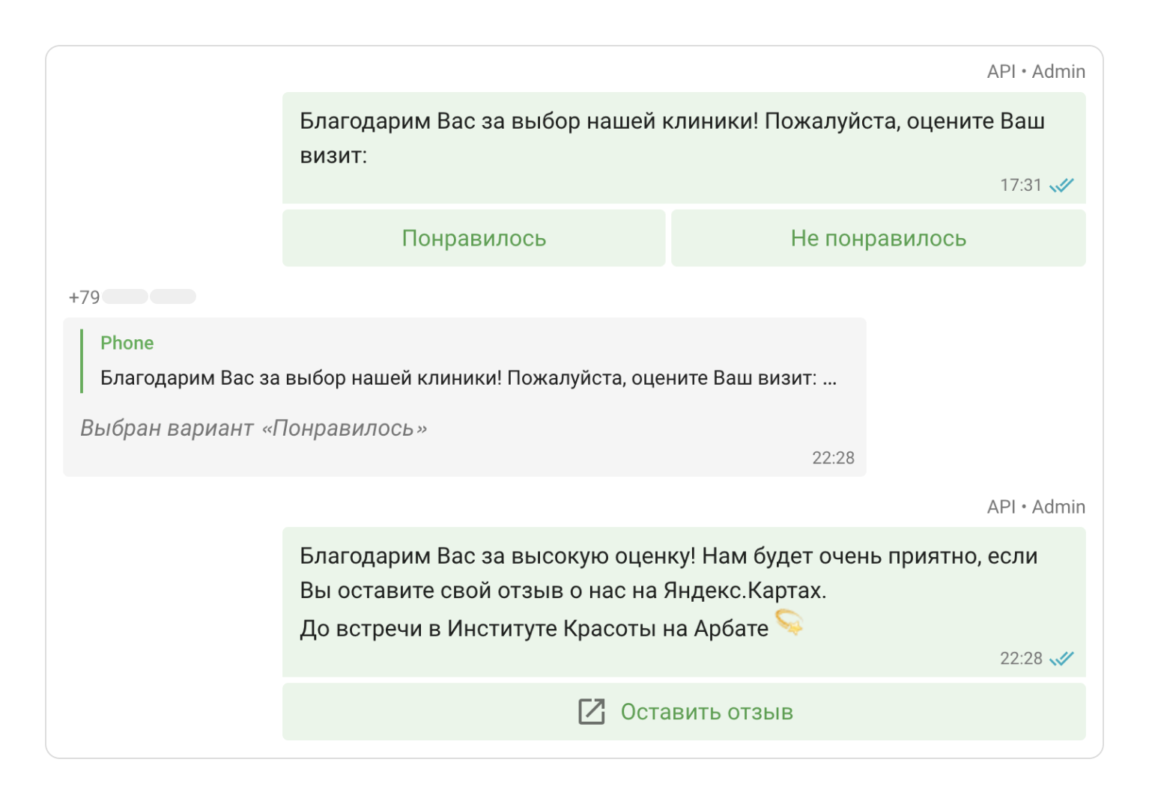Click the green quote bar in the Phone reply

pos(82,362)
